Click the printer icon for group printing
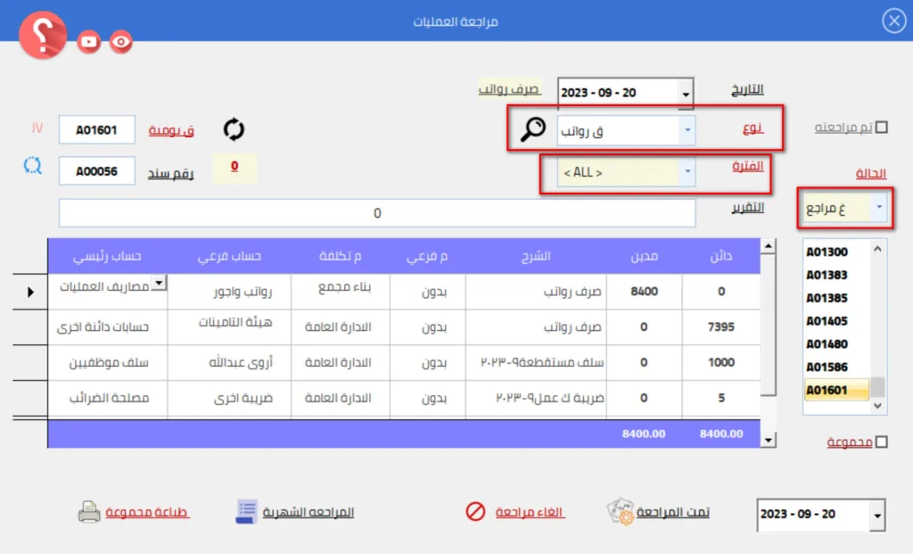913x554 pixels. 89,512
